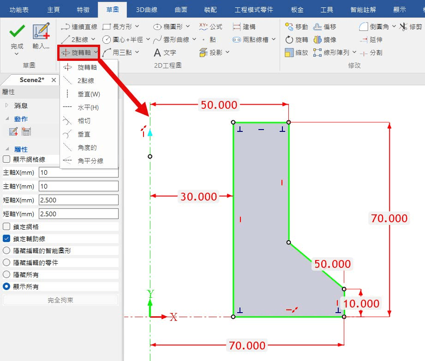Switch to the 板金 ribbon tab
The image size is (425, 361).
(x=297, y=10)
